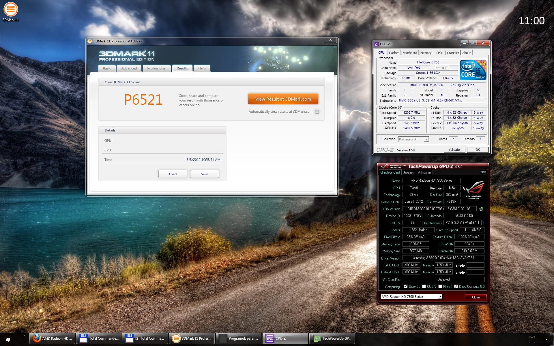This screenshot has width=554, height=346.
Task: Click the Validate button in CPU-Z
Action: 454,150
